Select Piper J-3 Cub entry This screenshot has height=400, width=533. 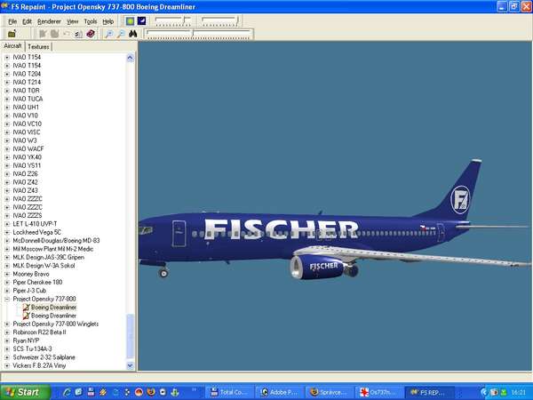29,291
